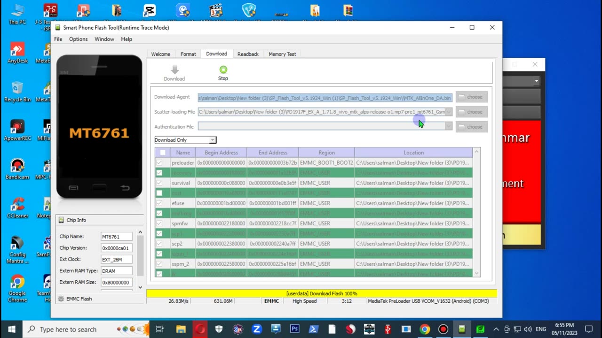The width and height of the screenshot is (602, 338).
Task: Toggle the efuse row checkbox
Action: (x=159, y=203)
